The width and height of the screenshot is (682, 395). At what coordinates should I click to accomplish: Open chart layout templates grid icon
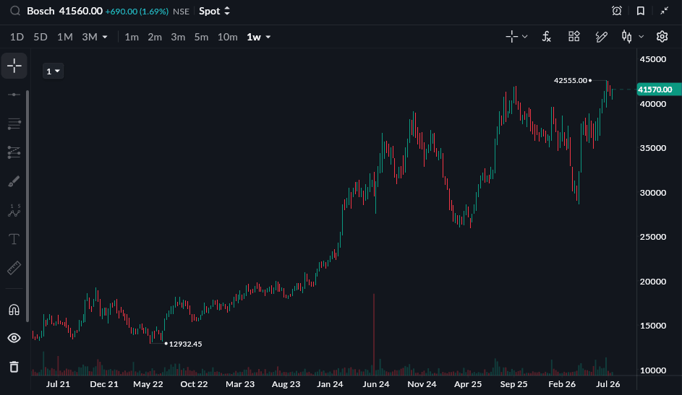click(574, 36)
